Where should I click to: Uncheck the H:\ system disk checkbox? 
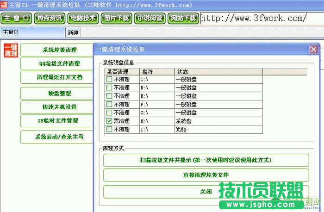109,121
